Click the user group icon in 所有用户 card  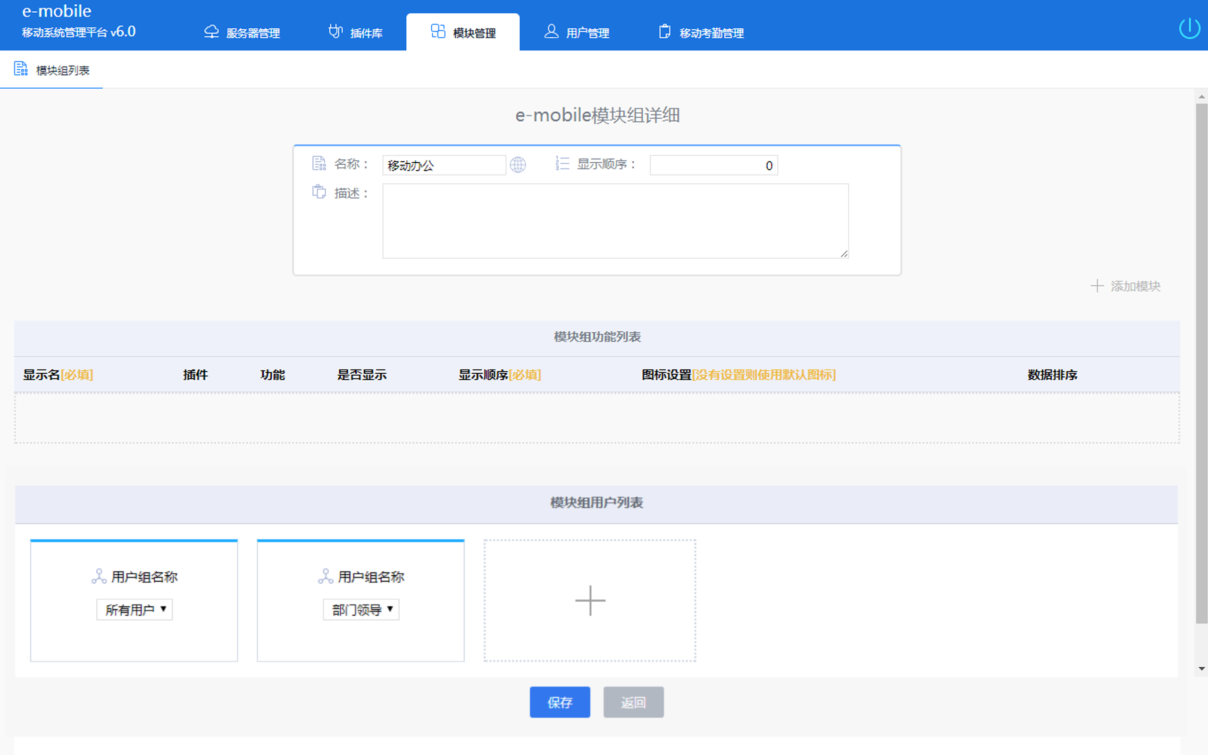point(99,576)
